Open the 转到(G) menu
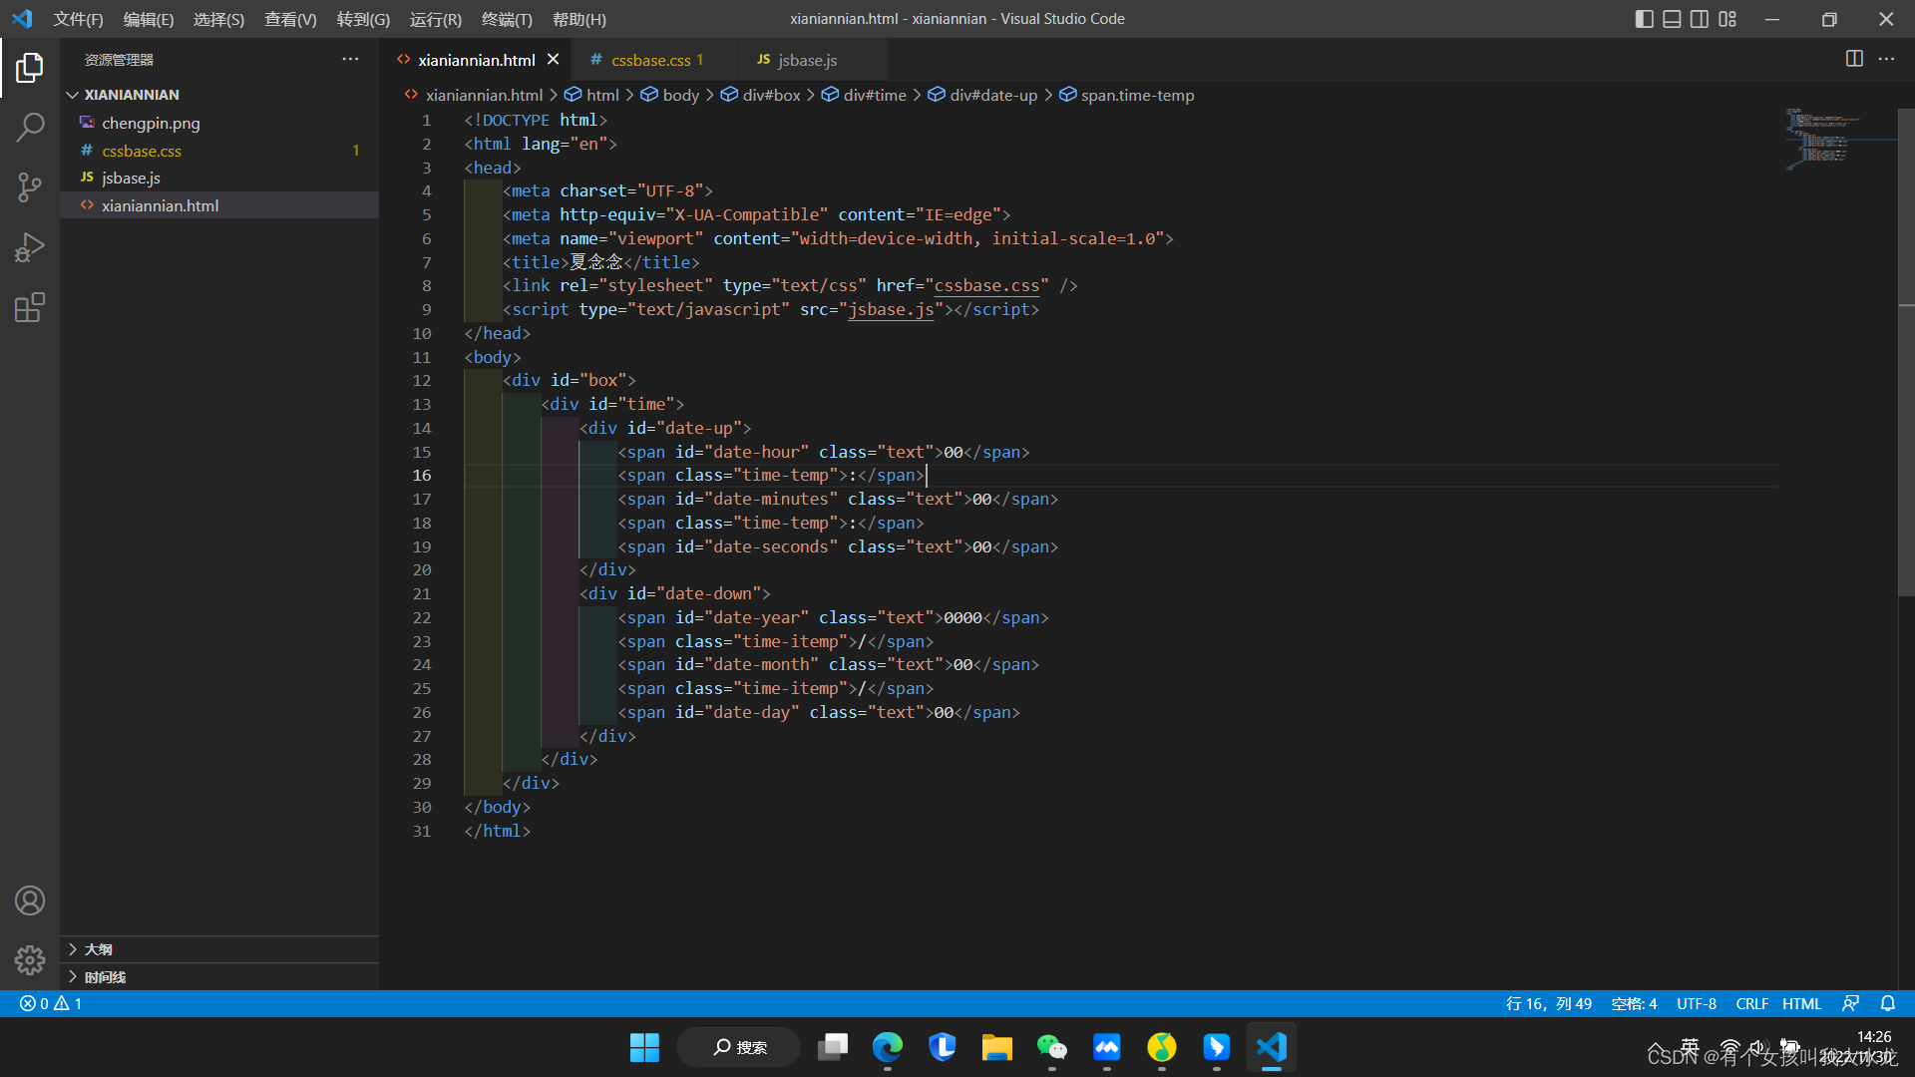Screen dimensions: 1915x1077 (363, 19)
